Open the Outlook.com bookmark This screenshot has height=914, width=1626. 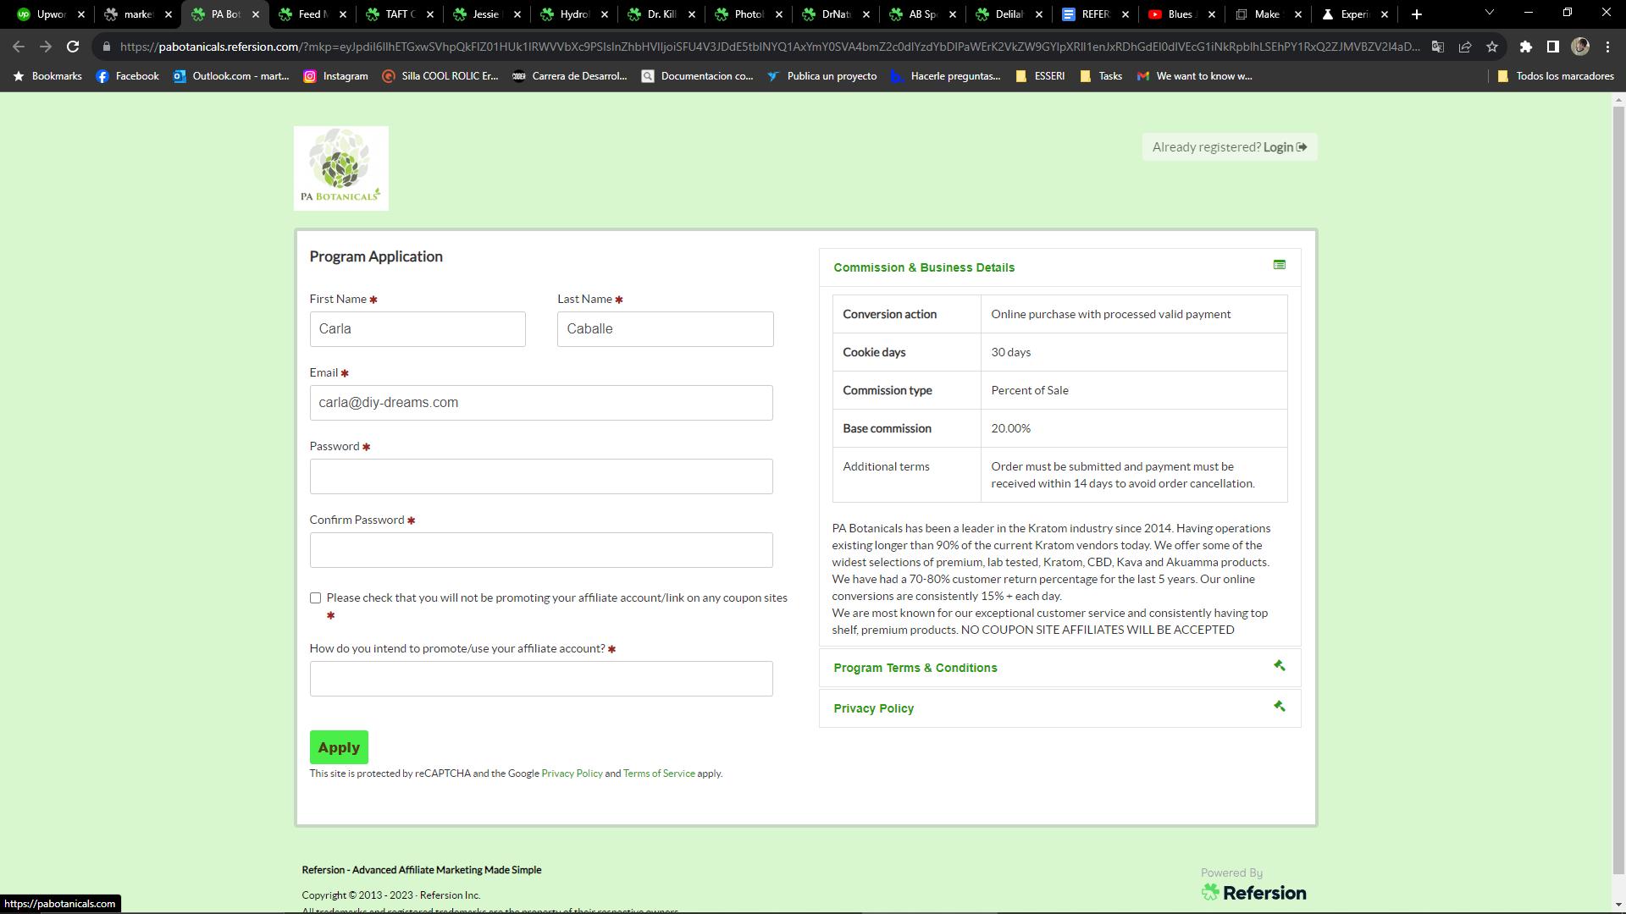(230, 76)
